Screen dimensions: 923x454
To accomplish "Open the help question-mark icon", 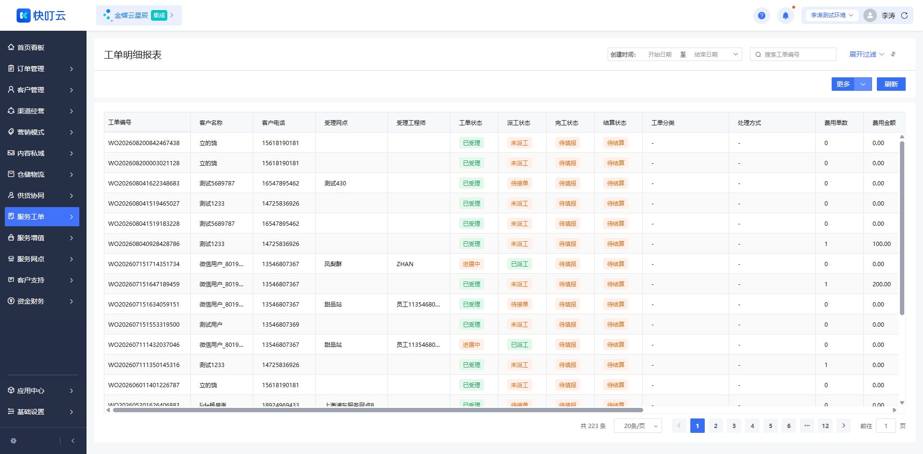I will [761, 15].
